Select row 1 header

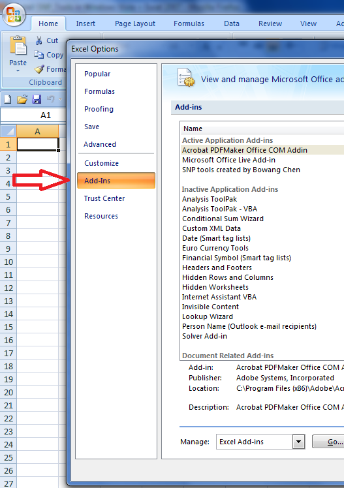[x=8, y=144]
